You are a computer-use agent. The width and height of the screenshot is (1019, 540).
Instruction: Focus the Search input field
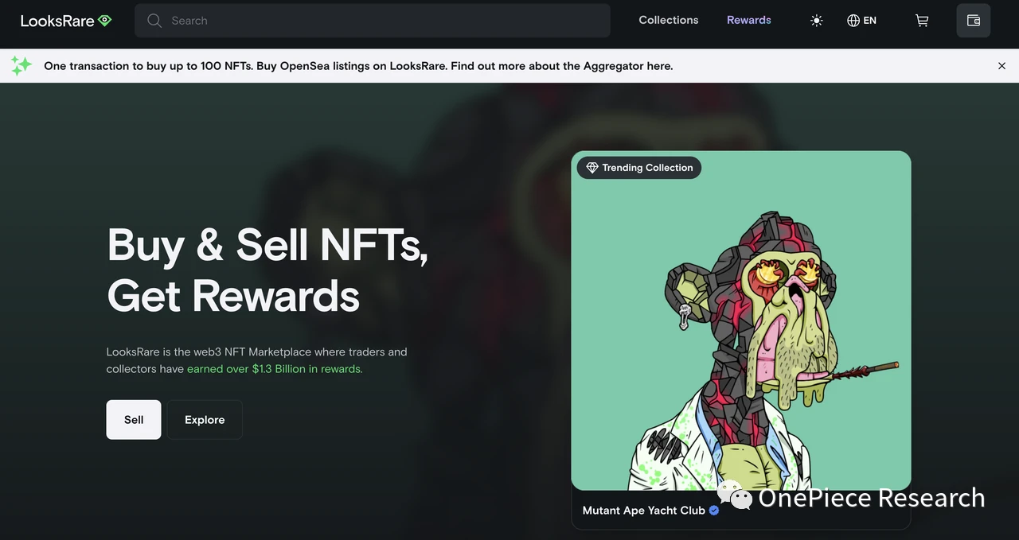pyautogui.click(x=372, y=21)
